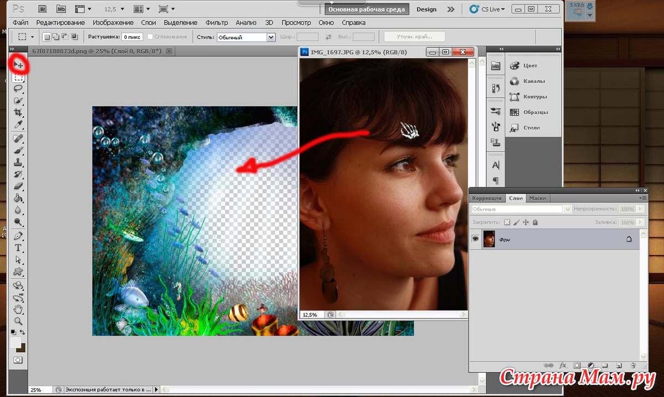Open the CS Live menu
664x397 pixels.
click(487, 9)
